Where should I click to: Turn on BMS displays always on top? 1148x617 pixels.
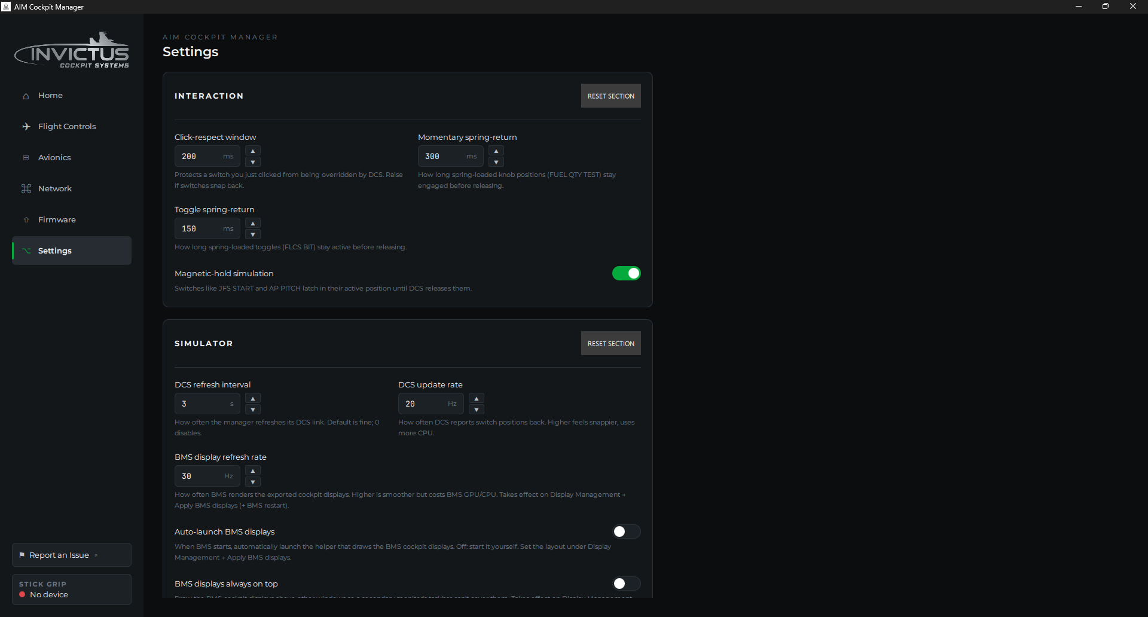coord(626,584)
